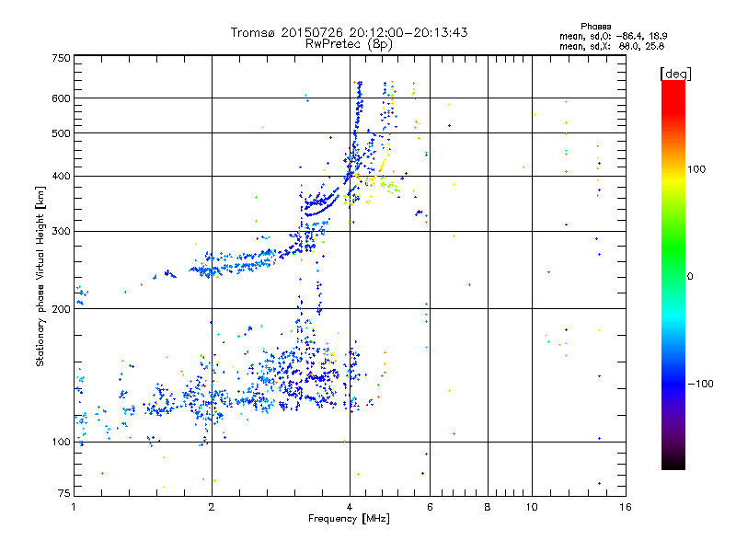Click the '8' frequency tick label
The width and height of the screenshot is (736, 552).
[x=488, y=507]
